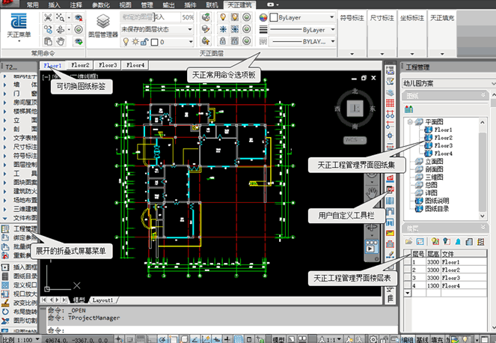Toggle the unlock padlock for layer 0
496x343 pixels.
[x=144, y=42]
